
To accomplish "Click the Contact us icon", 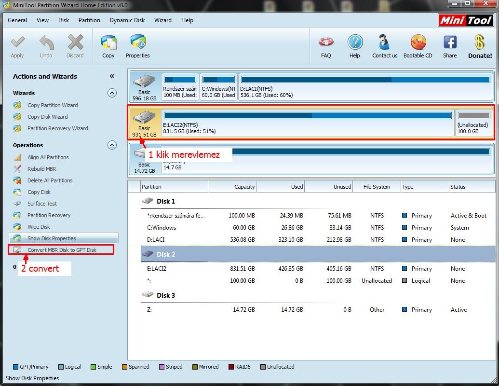I will [x=384, y=42].
